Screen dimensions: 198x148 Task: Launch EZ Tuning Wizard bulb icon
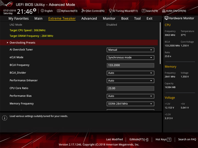tap(110, 11)
